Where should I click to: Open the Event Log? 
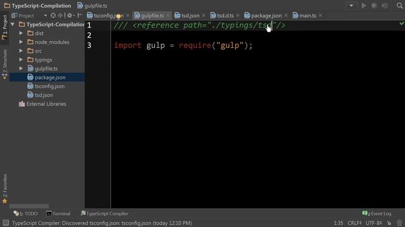(x=377, y=214)
